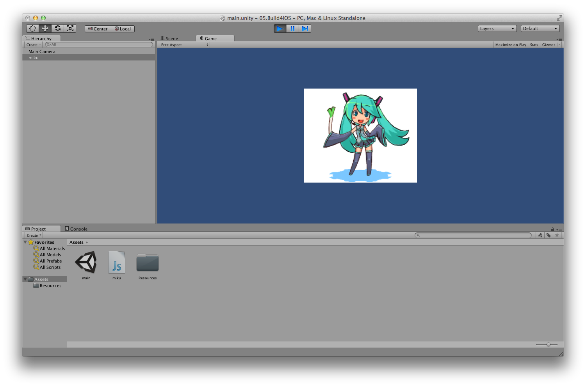586x387 pixels.
Task: Select Main Camera in Hierarchy
Action: click(x=89, y=51)
